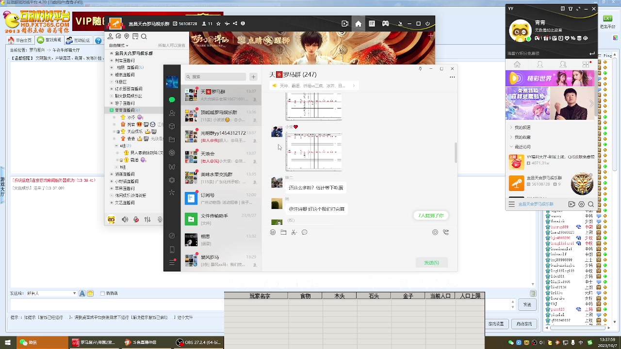Share the YY channel via share icon
621x349 pixels.
point(235,23)
